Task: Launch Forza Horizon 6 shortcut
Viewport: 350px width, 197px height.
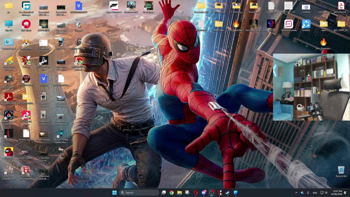Action: coord(113,8)
